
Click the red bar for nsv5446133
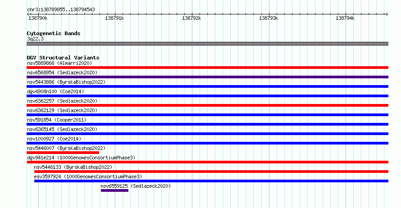[211, 172]
